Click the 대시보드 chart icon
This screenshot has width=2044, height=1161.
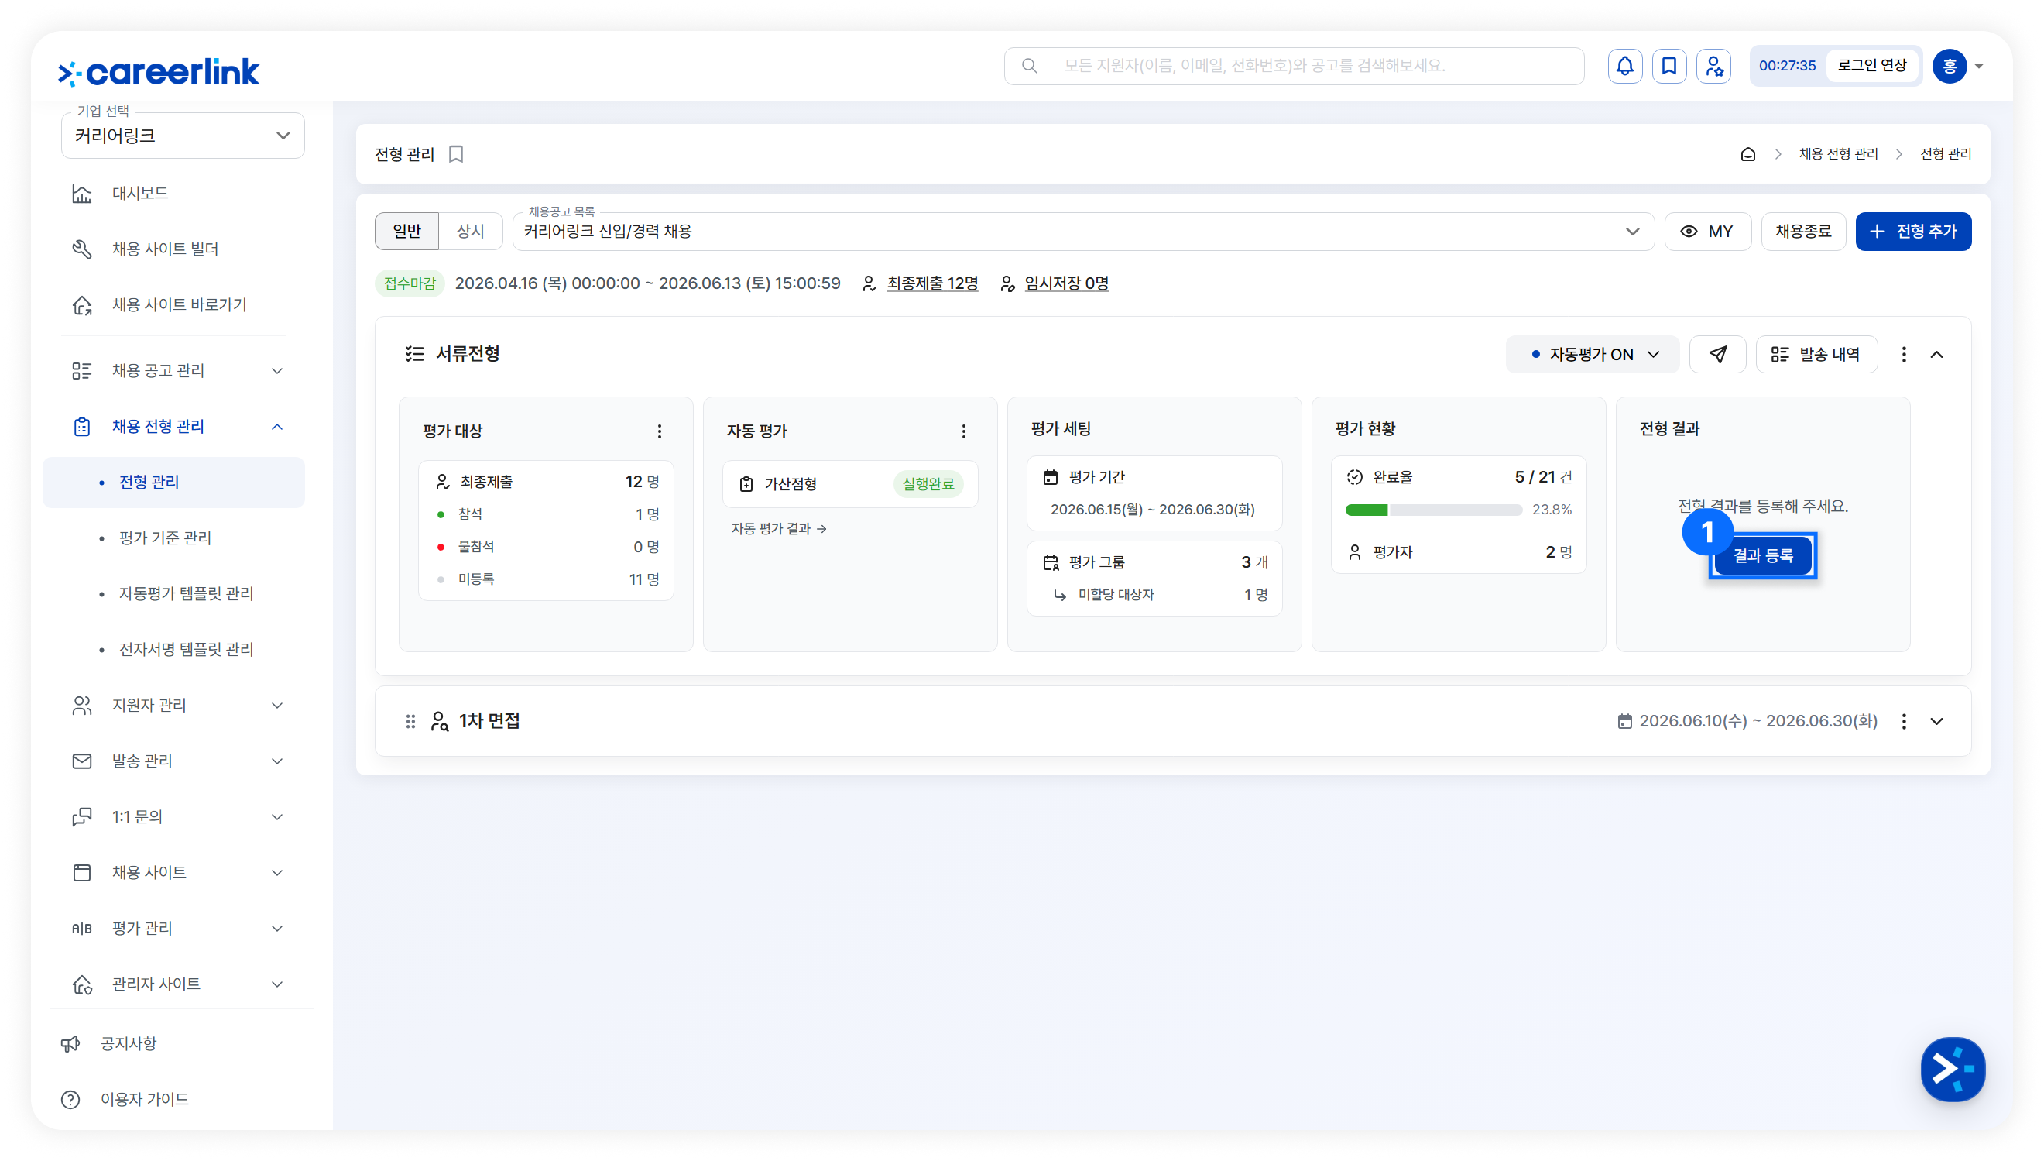click(x=81, y=194)
